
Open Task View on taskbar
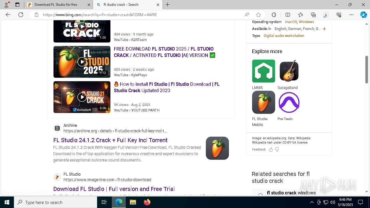coord(104,202)
